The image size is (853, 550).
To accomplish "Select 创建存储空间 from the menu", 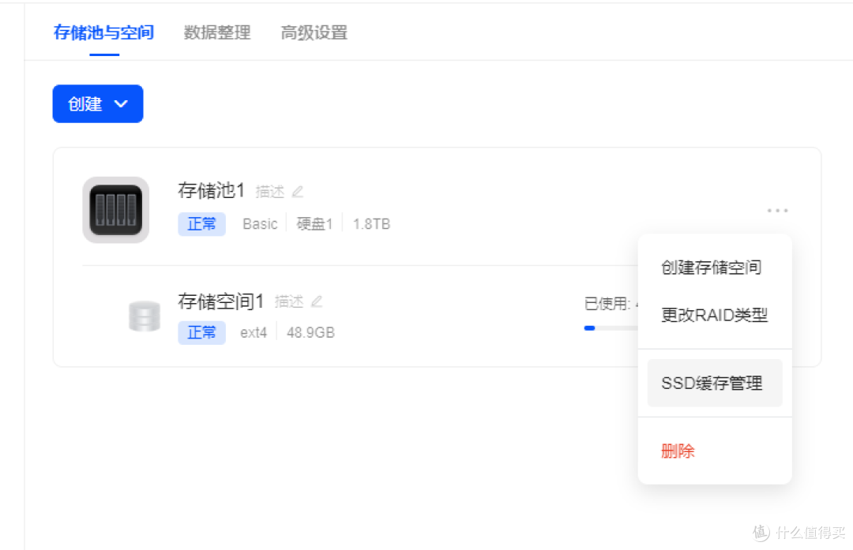I will click(710, 267).
